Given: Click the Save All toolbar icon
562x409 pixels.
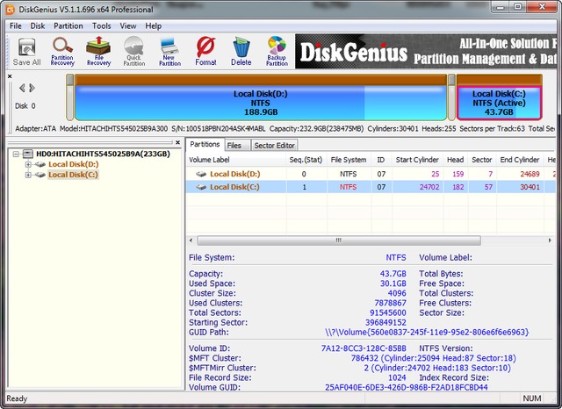Looking at the screenshot, I should tap(26, 51).
